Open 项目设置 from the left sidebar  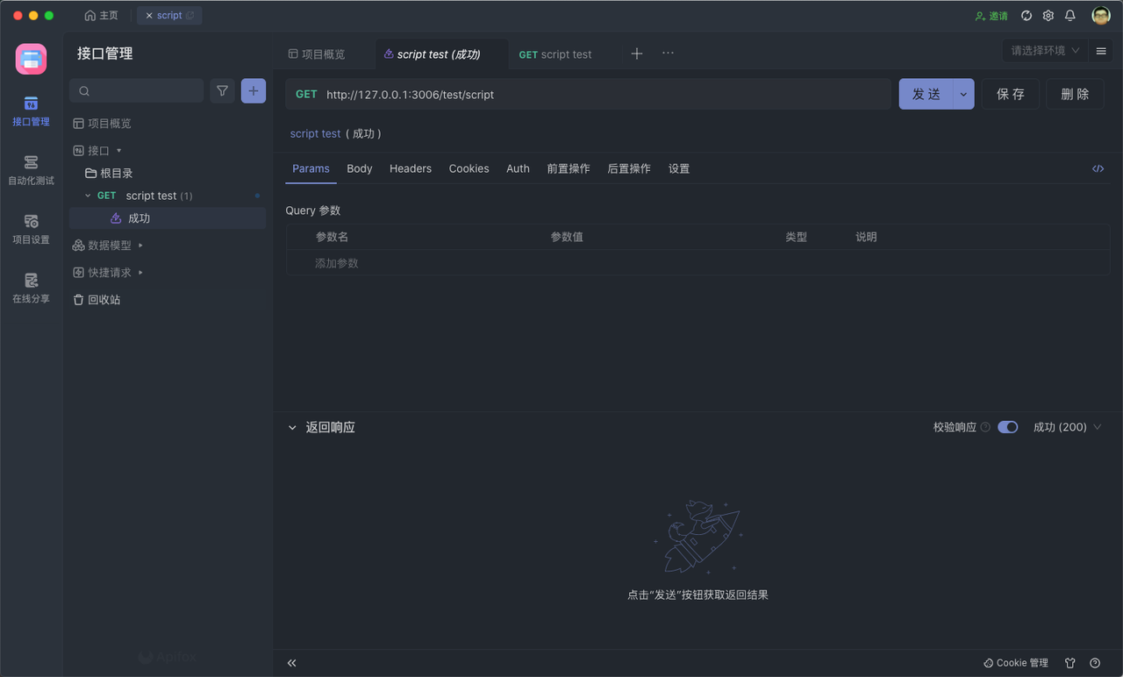pos(31,228)
